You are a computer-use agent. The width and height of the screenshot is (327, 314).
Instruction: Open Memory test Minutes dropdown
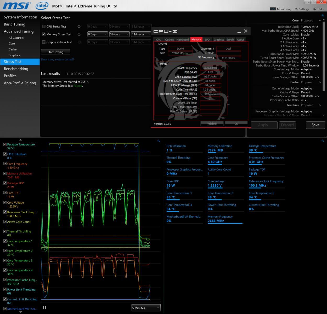tap(141, 34)
